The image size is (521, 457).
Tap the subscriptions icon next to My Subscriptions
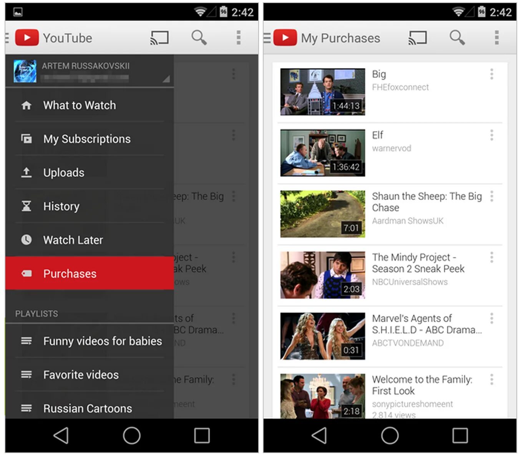[26, 139]
